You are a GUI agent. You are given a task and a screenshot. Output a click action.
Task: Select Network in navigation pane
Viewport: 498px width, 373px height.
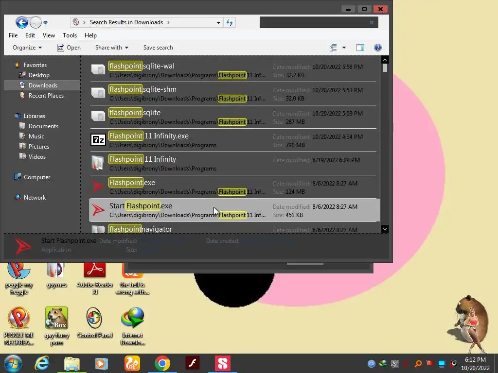pyautogui.click(x=35, y=198)
